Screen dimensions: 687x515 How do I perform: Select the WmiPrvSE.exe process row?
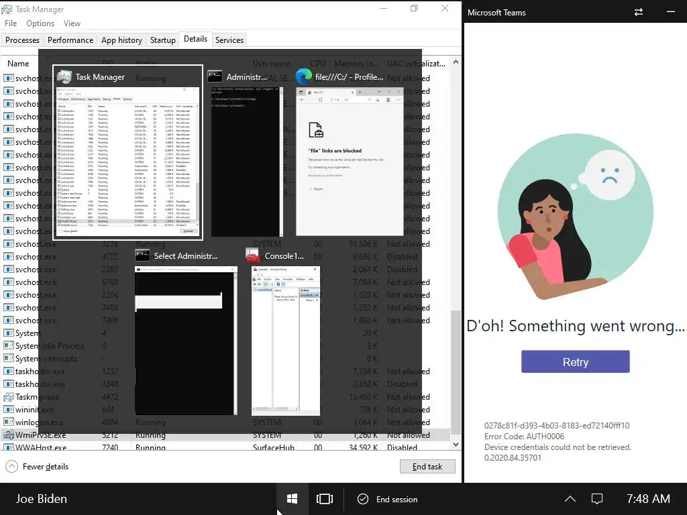[225, 435]
